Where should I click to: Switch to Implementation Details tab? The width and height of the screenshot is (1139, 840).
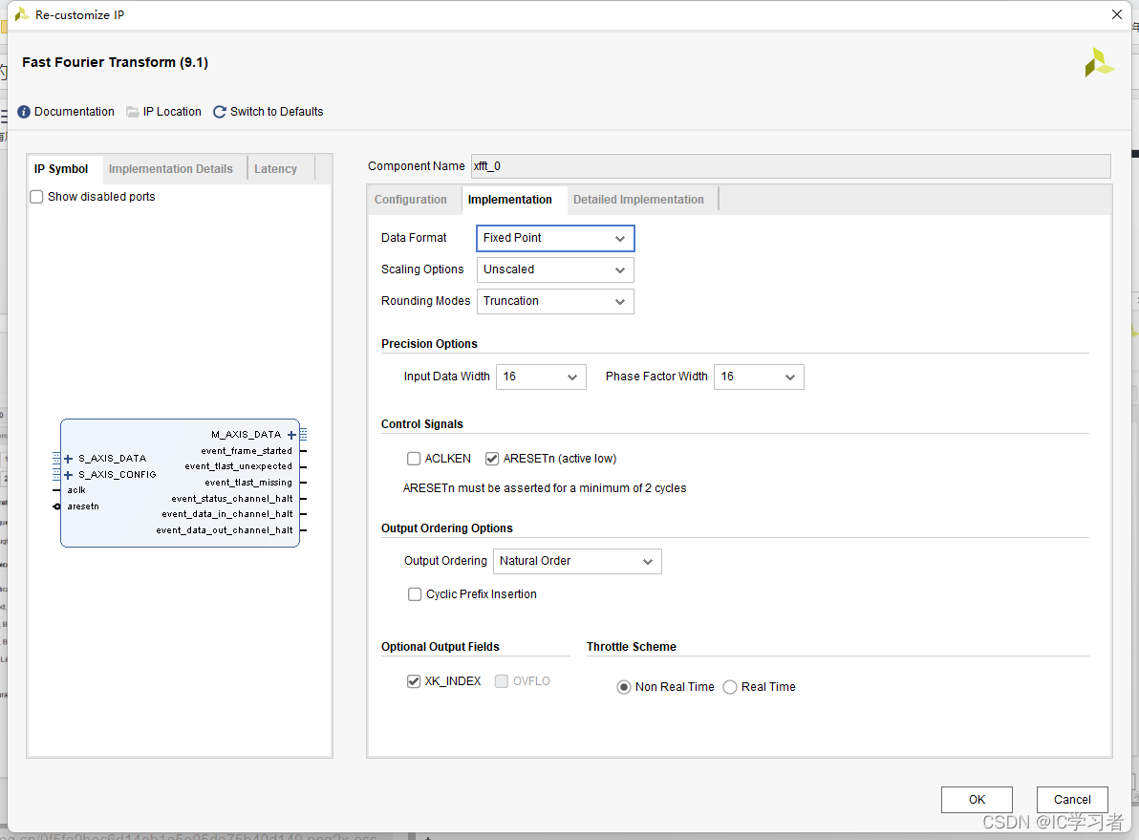(171, 168)
